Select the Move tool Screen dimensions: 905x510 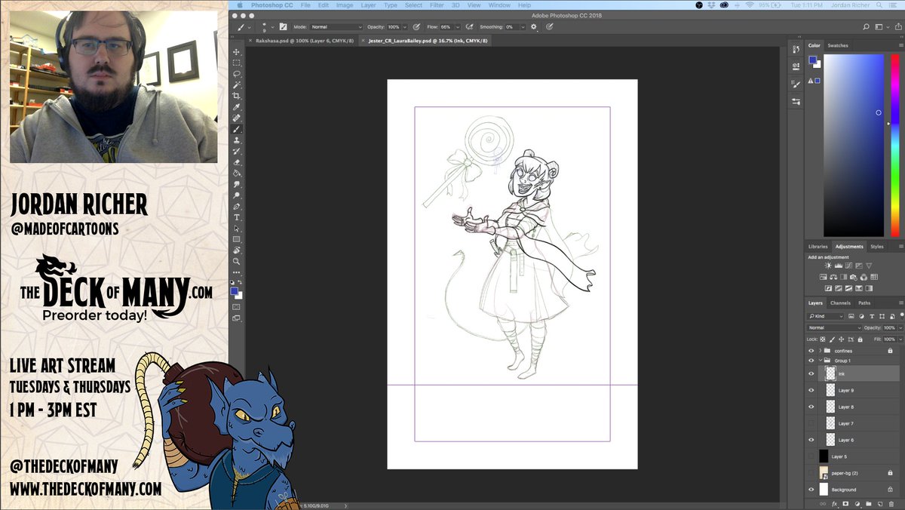pyautogui.click(x=237, y=52)
